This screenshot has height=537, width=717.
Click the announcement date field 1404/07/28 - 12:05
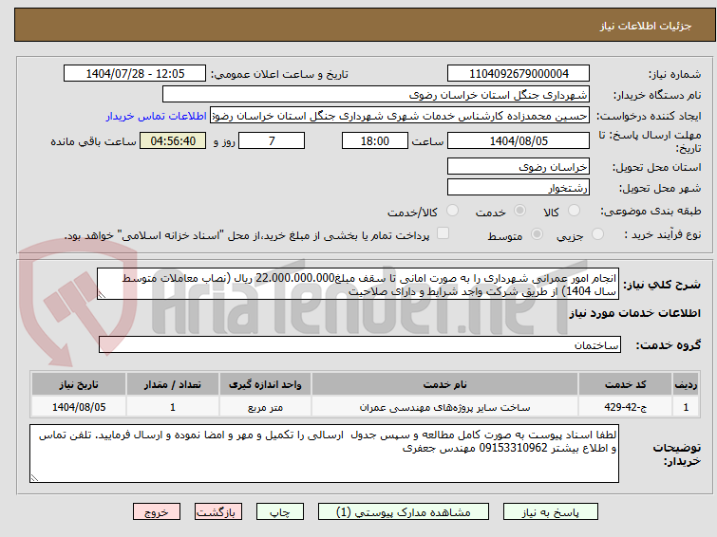pyautogui.click(x=135, y=74)
